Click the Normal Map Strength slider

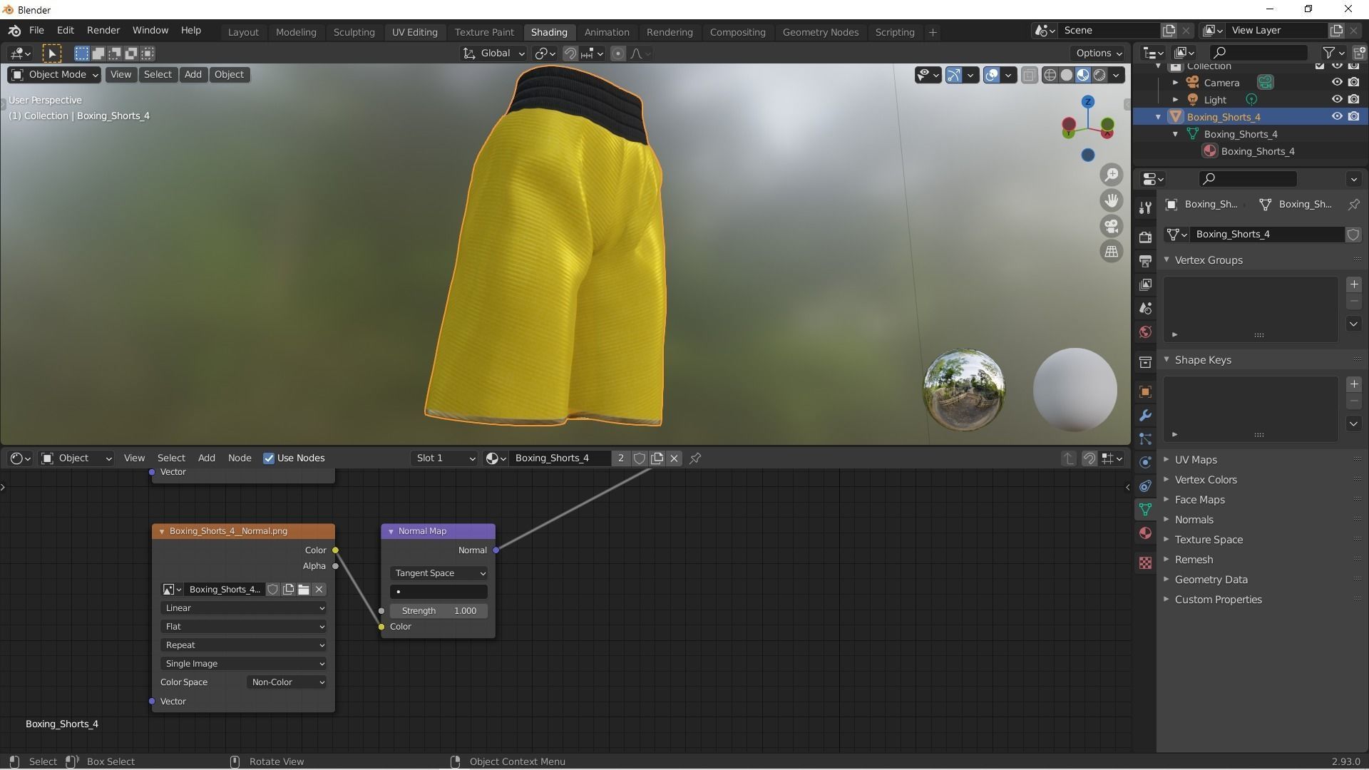pyautogui.click(x=439, y=611)
